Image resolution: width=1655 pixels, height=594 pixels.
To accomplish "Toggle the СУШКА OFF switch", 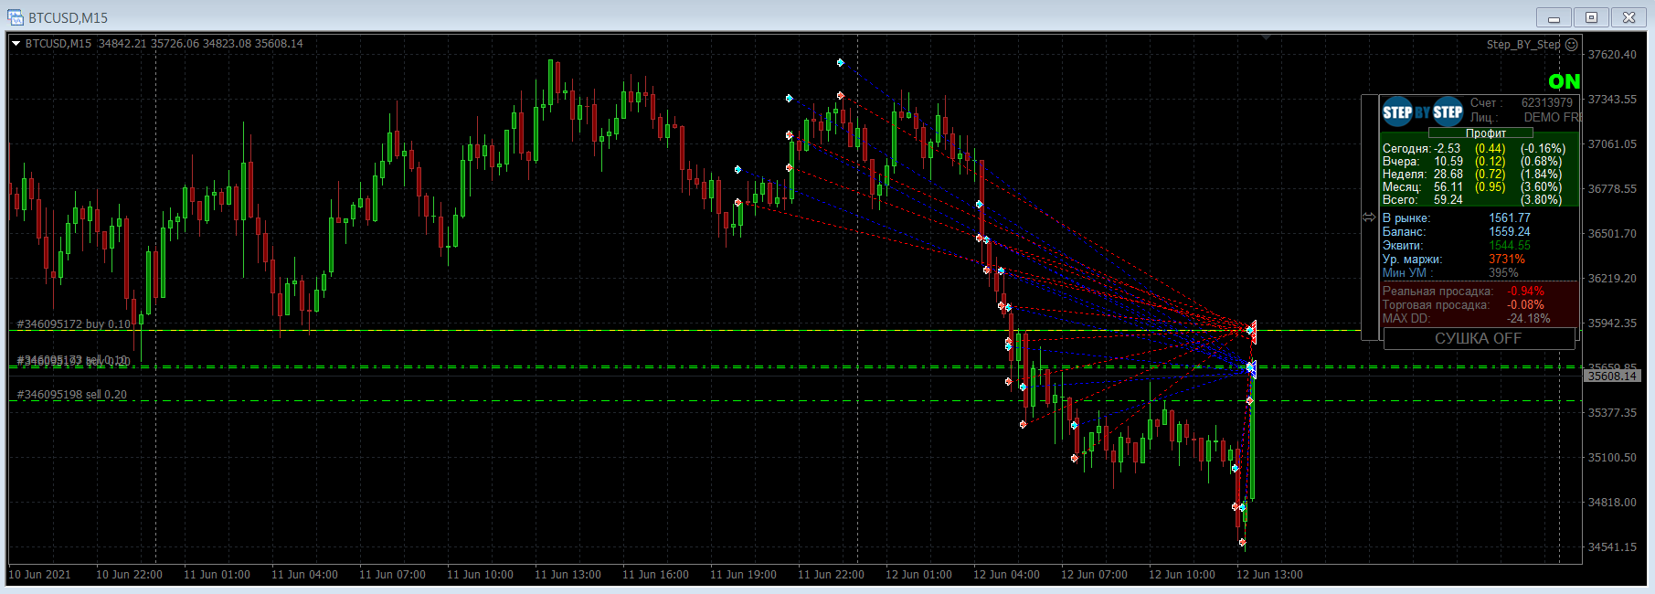I will coord(1479,338).
